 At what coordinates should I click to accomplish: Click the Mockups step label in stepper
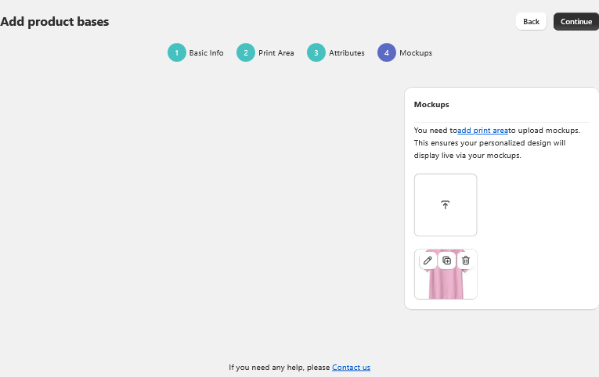(416, 53)
